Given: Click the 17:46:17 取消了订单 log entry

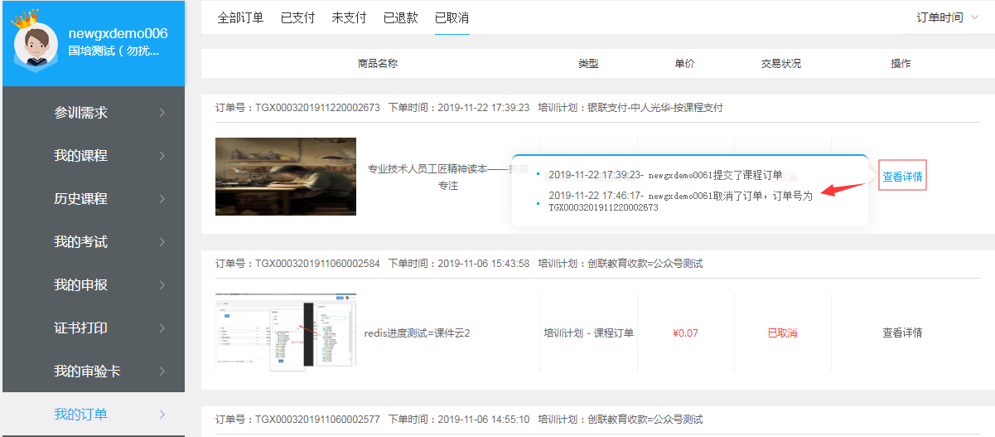Looking at the screenshot, I should [680, 202].
